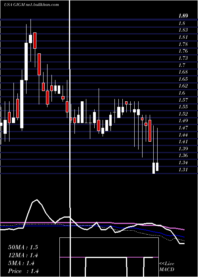Screen dimensions: 198x277
Task: Click the 1.44 price axis label
Action: pyautogui.click(x=183, y=135)
